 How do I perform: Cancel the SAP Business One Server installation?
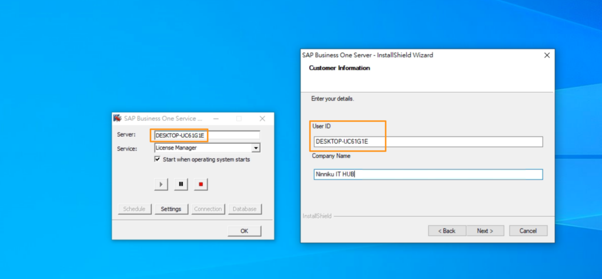coord(528,231)
